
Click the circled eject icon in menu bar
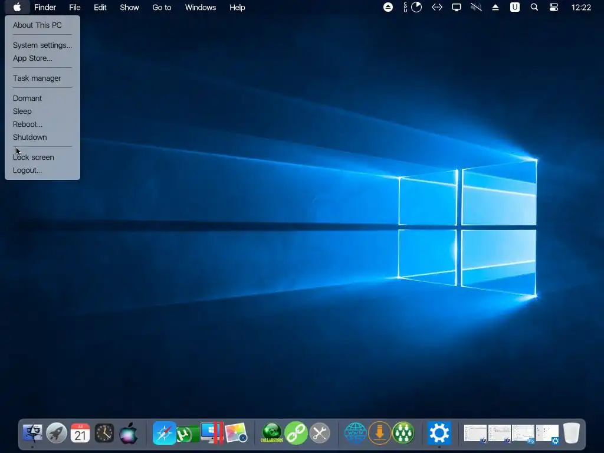click(x=388, y=7)
